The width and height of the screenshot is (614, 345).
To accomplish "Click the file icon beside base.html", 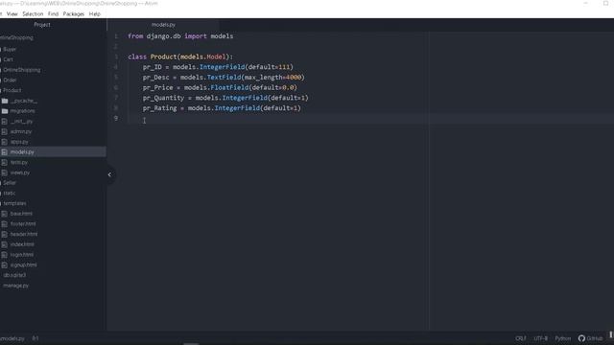I will pos(5,214).
